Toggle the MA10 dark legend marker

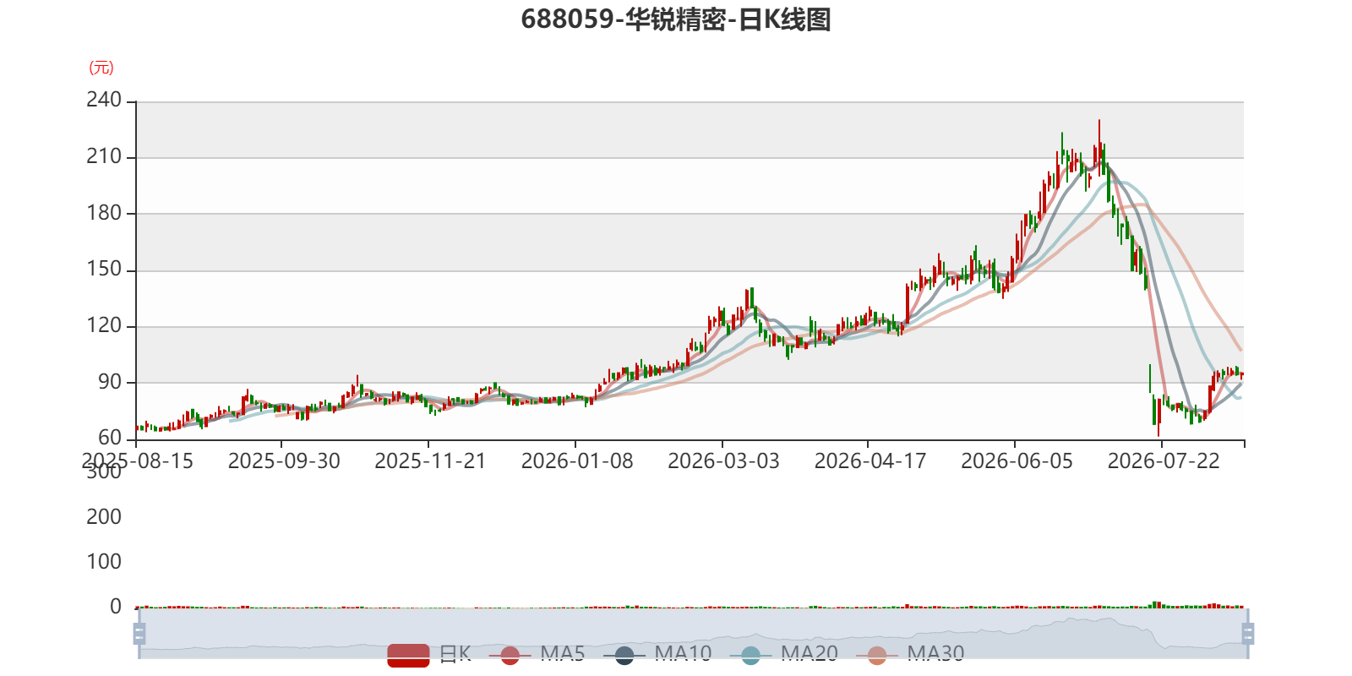tap(624, 655)
